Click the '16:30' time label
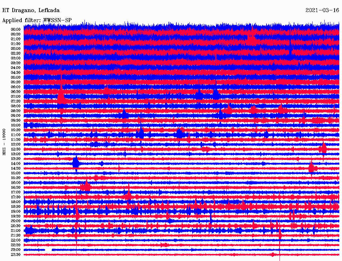Screen dimensions: 342x261 pos(16,188)
